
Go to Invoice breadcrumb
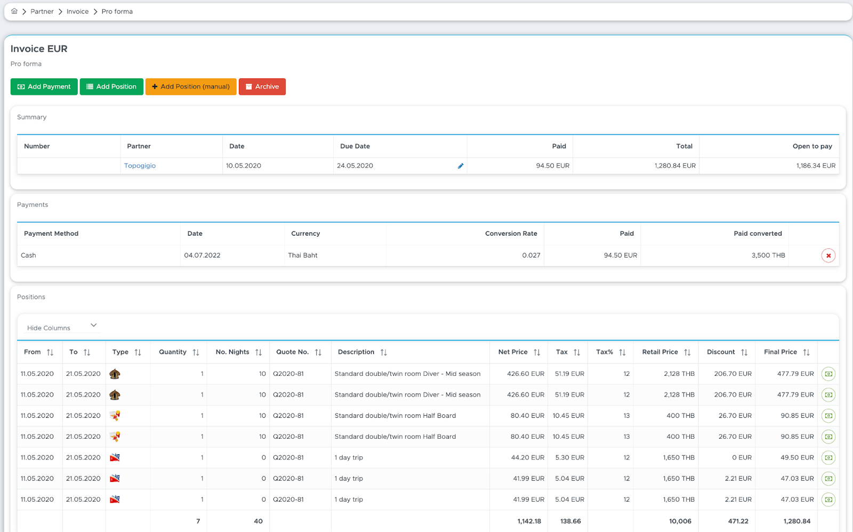click(78, 11)
